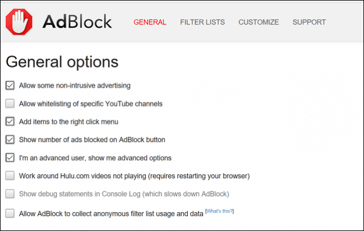Click the Work around Hulu.com label text
This screenshot has height=231, width=364.
point(134,176)
